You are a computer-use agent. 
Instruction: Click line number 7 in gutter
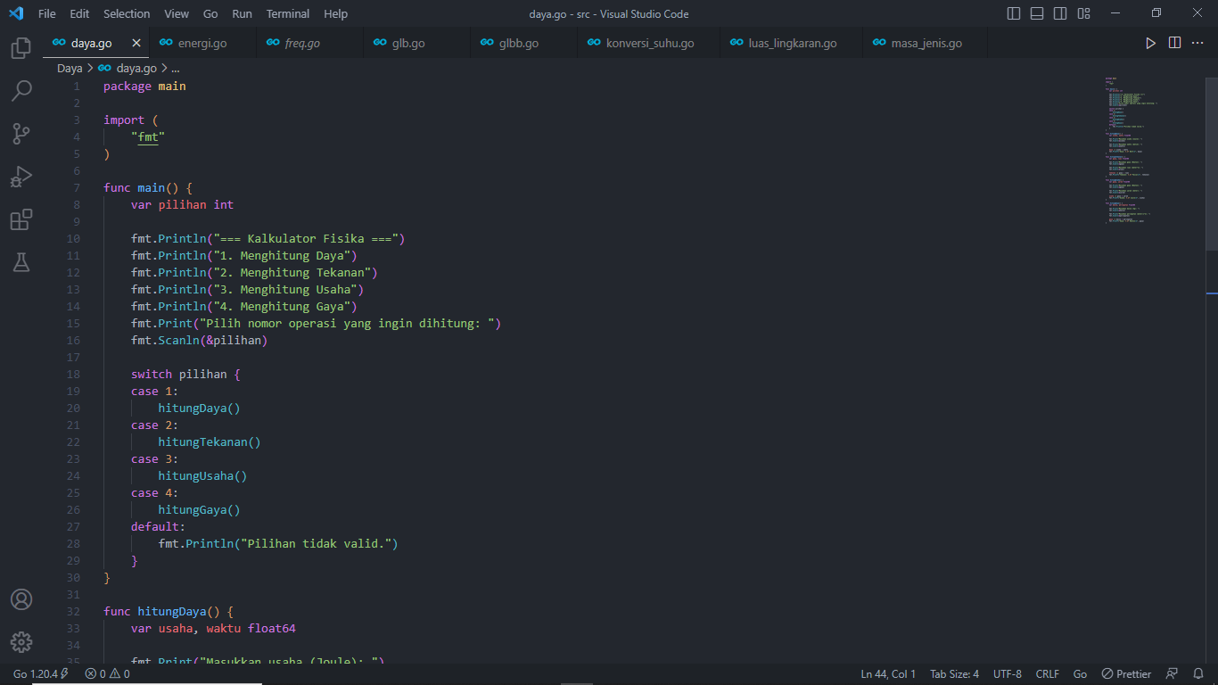click(77, 188)
